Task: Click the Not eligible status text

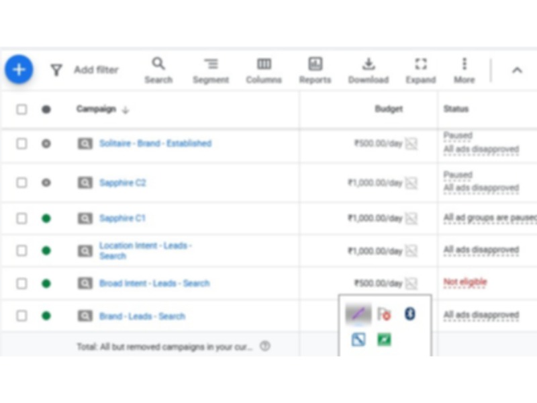Action: click(465, 283)
